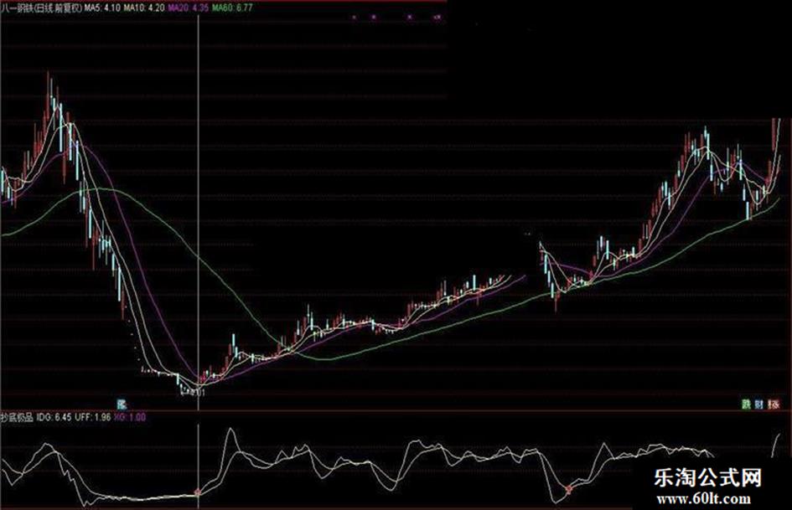
Task: Click the blue 财 marker icon
Action: 759,404
